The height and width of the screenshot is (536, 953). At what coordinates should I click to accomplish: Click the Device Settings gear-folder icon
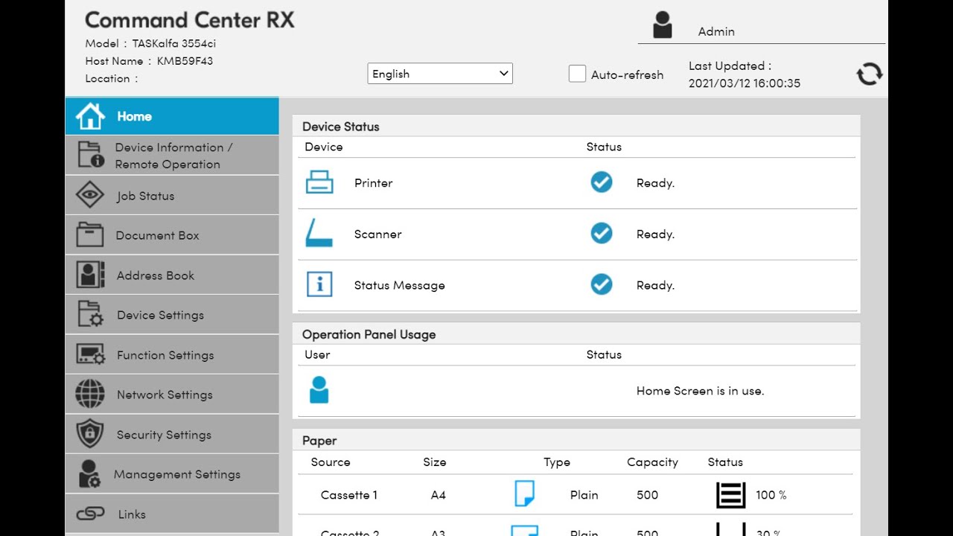point(90,314)
